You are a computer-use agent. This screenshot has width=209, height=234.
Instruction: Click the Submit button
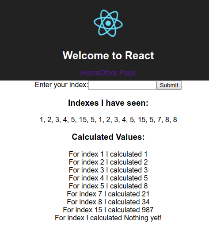tap(169, 85)
